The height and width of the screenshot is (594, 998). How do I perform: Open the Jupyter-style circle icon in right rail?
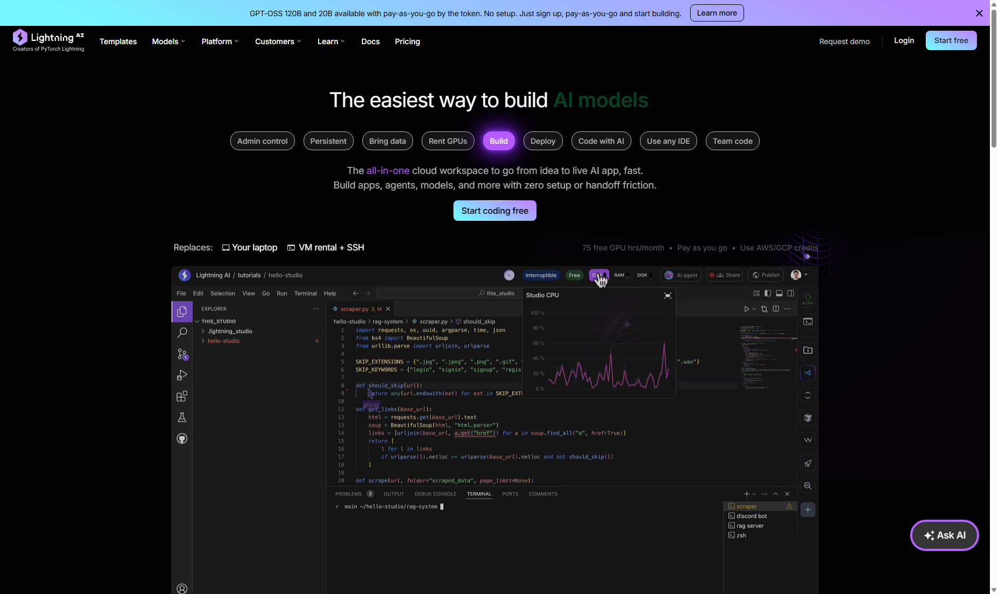click(x=808, y=395)
